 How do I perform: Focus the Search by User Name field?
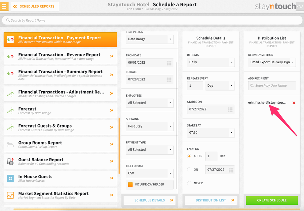pos(272,86)
